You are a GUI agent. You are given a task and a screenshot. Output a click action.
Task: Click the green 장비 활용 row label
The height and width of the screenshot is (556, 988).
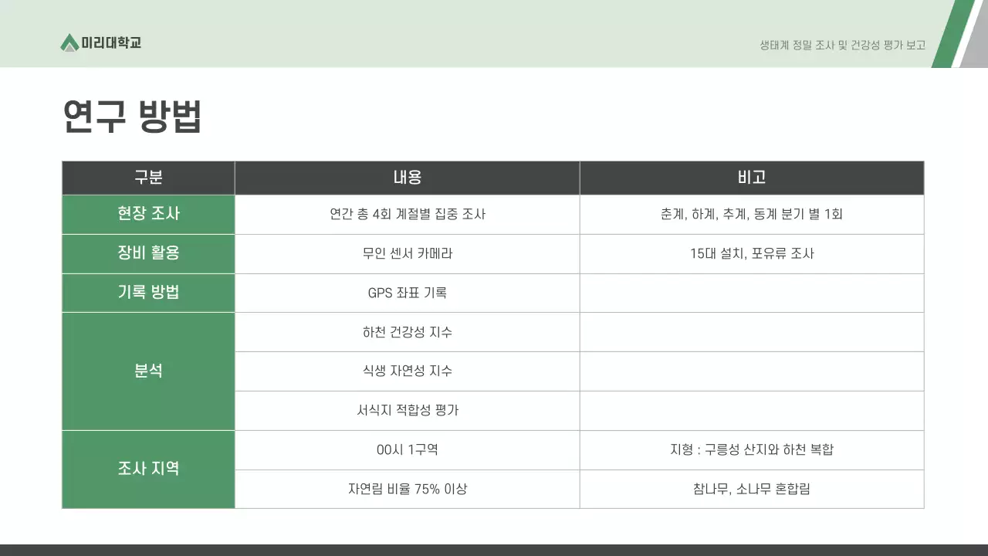pyautogui.click(x=148, y=253)
